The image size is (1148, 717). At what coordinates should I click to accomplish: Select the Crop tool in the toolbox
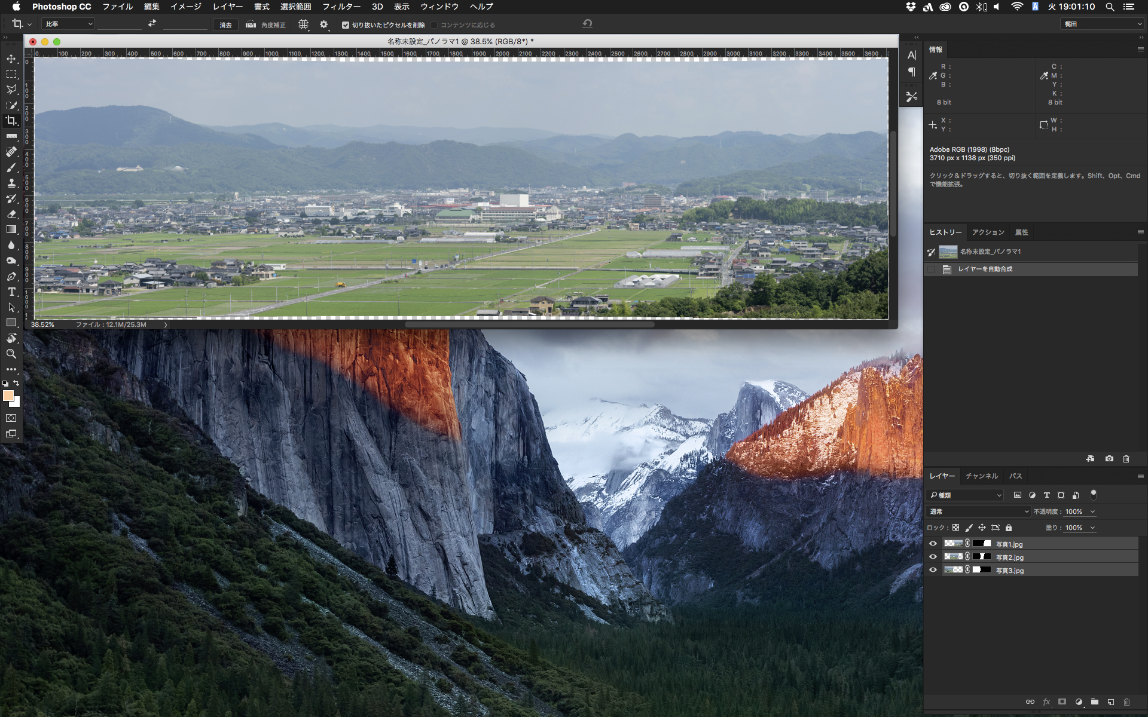coord(11,121)
